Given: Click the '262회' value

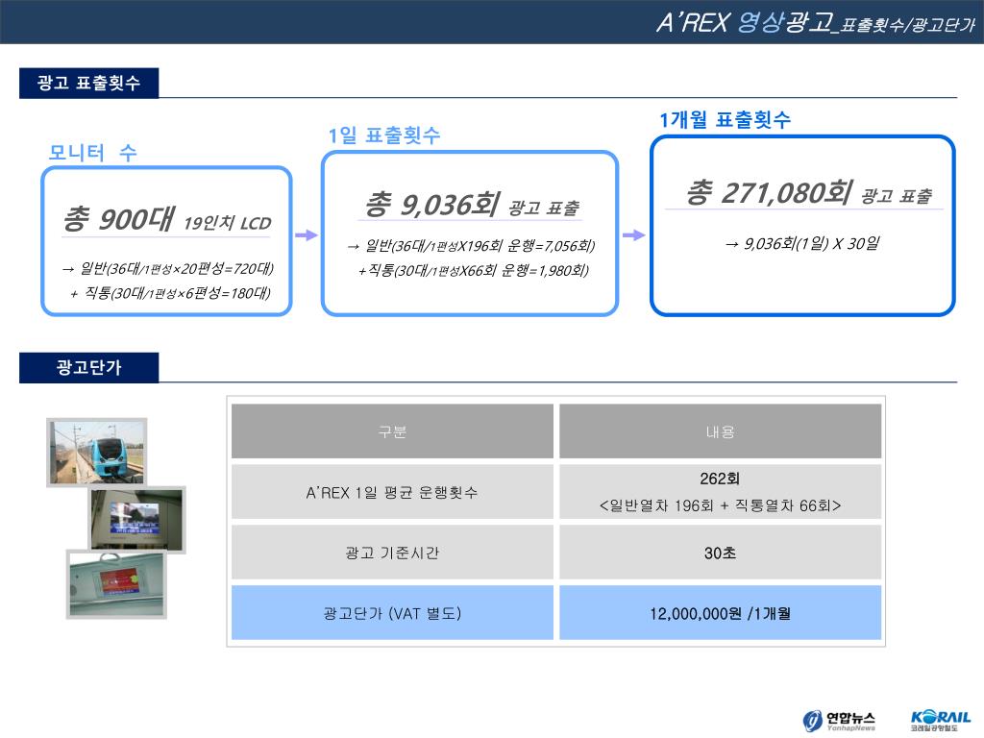Looking at the screenshot, I should point(720,479).
